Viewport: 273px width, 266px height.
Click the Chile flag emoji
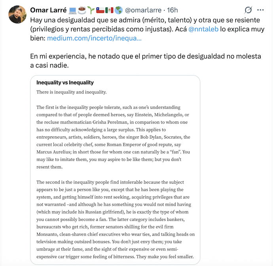pos(100,10)
